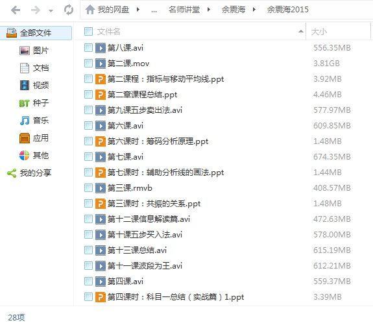Expand the arrow after 名师讲堂 breadcrumb
The width and height of the screenshot is (373, 325).
tap(209, 10)
